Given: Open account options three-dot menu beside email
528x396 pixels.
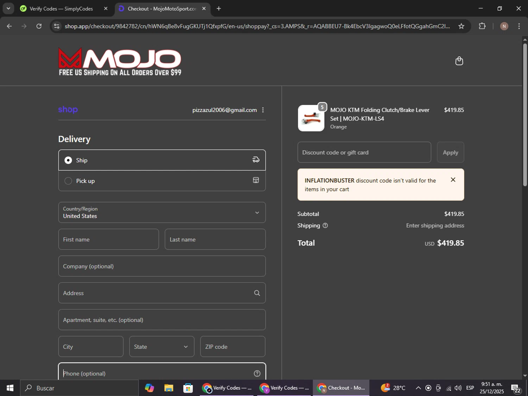Looking at the screenshot, I should coord(263,110).
